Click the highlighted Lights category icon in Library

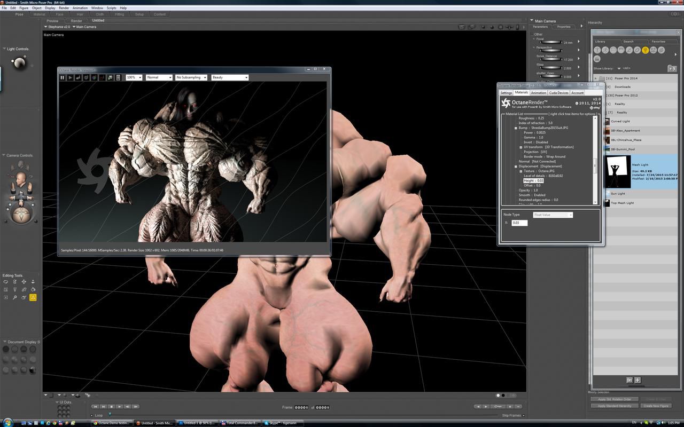tap(646, 50)
